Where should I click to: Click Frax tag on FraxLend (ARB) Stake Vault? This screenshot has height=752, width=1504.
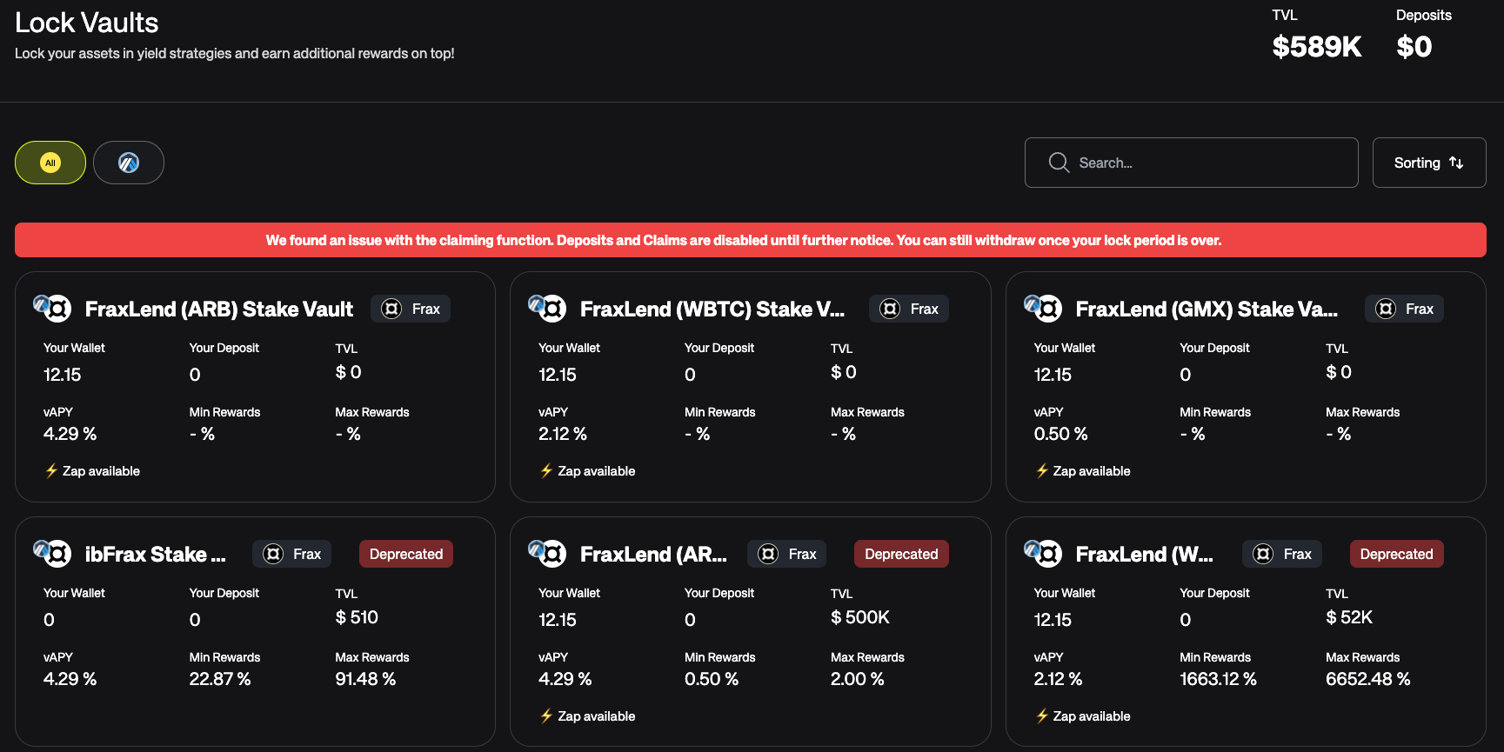pos(411,309)
